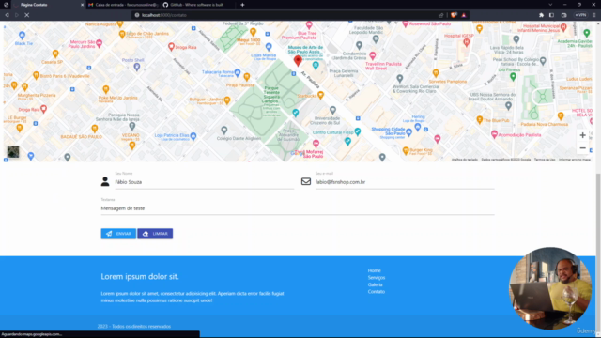601x338 pixels.
Task: Click the Acomodação Paulista map pin
Action: pyautogui.click(x=494, y=134)
